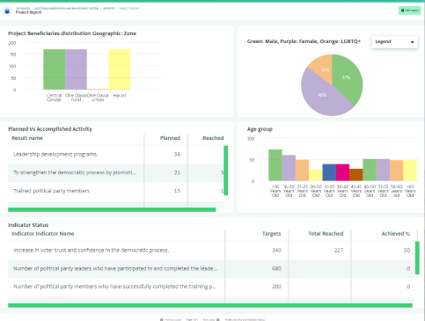Select the 'To strengthen the democratic process' row

pyautogui.click(x=116, y=172)
